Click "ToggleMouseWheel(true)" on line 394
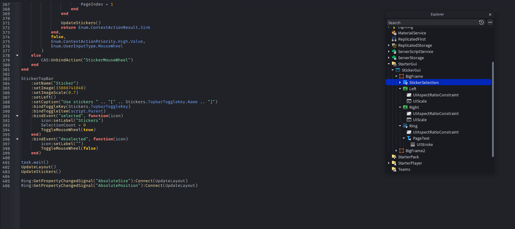The height and width of the screenshot is (229, 515). pyautogui.click(x=68, y=130)
